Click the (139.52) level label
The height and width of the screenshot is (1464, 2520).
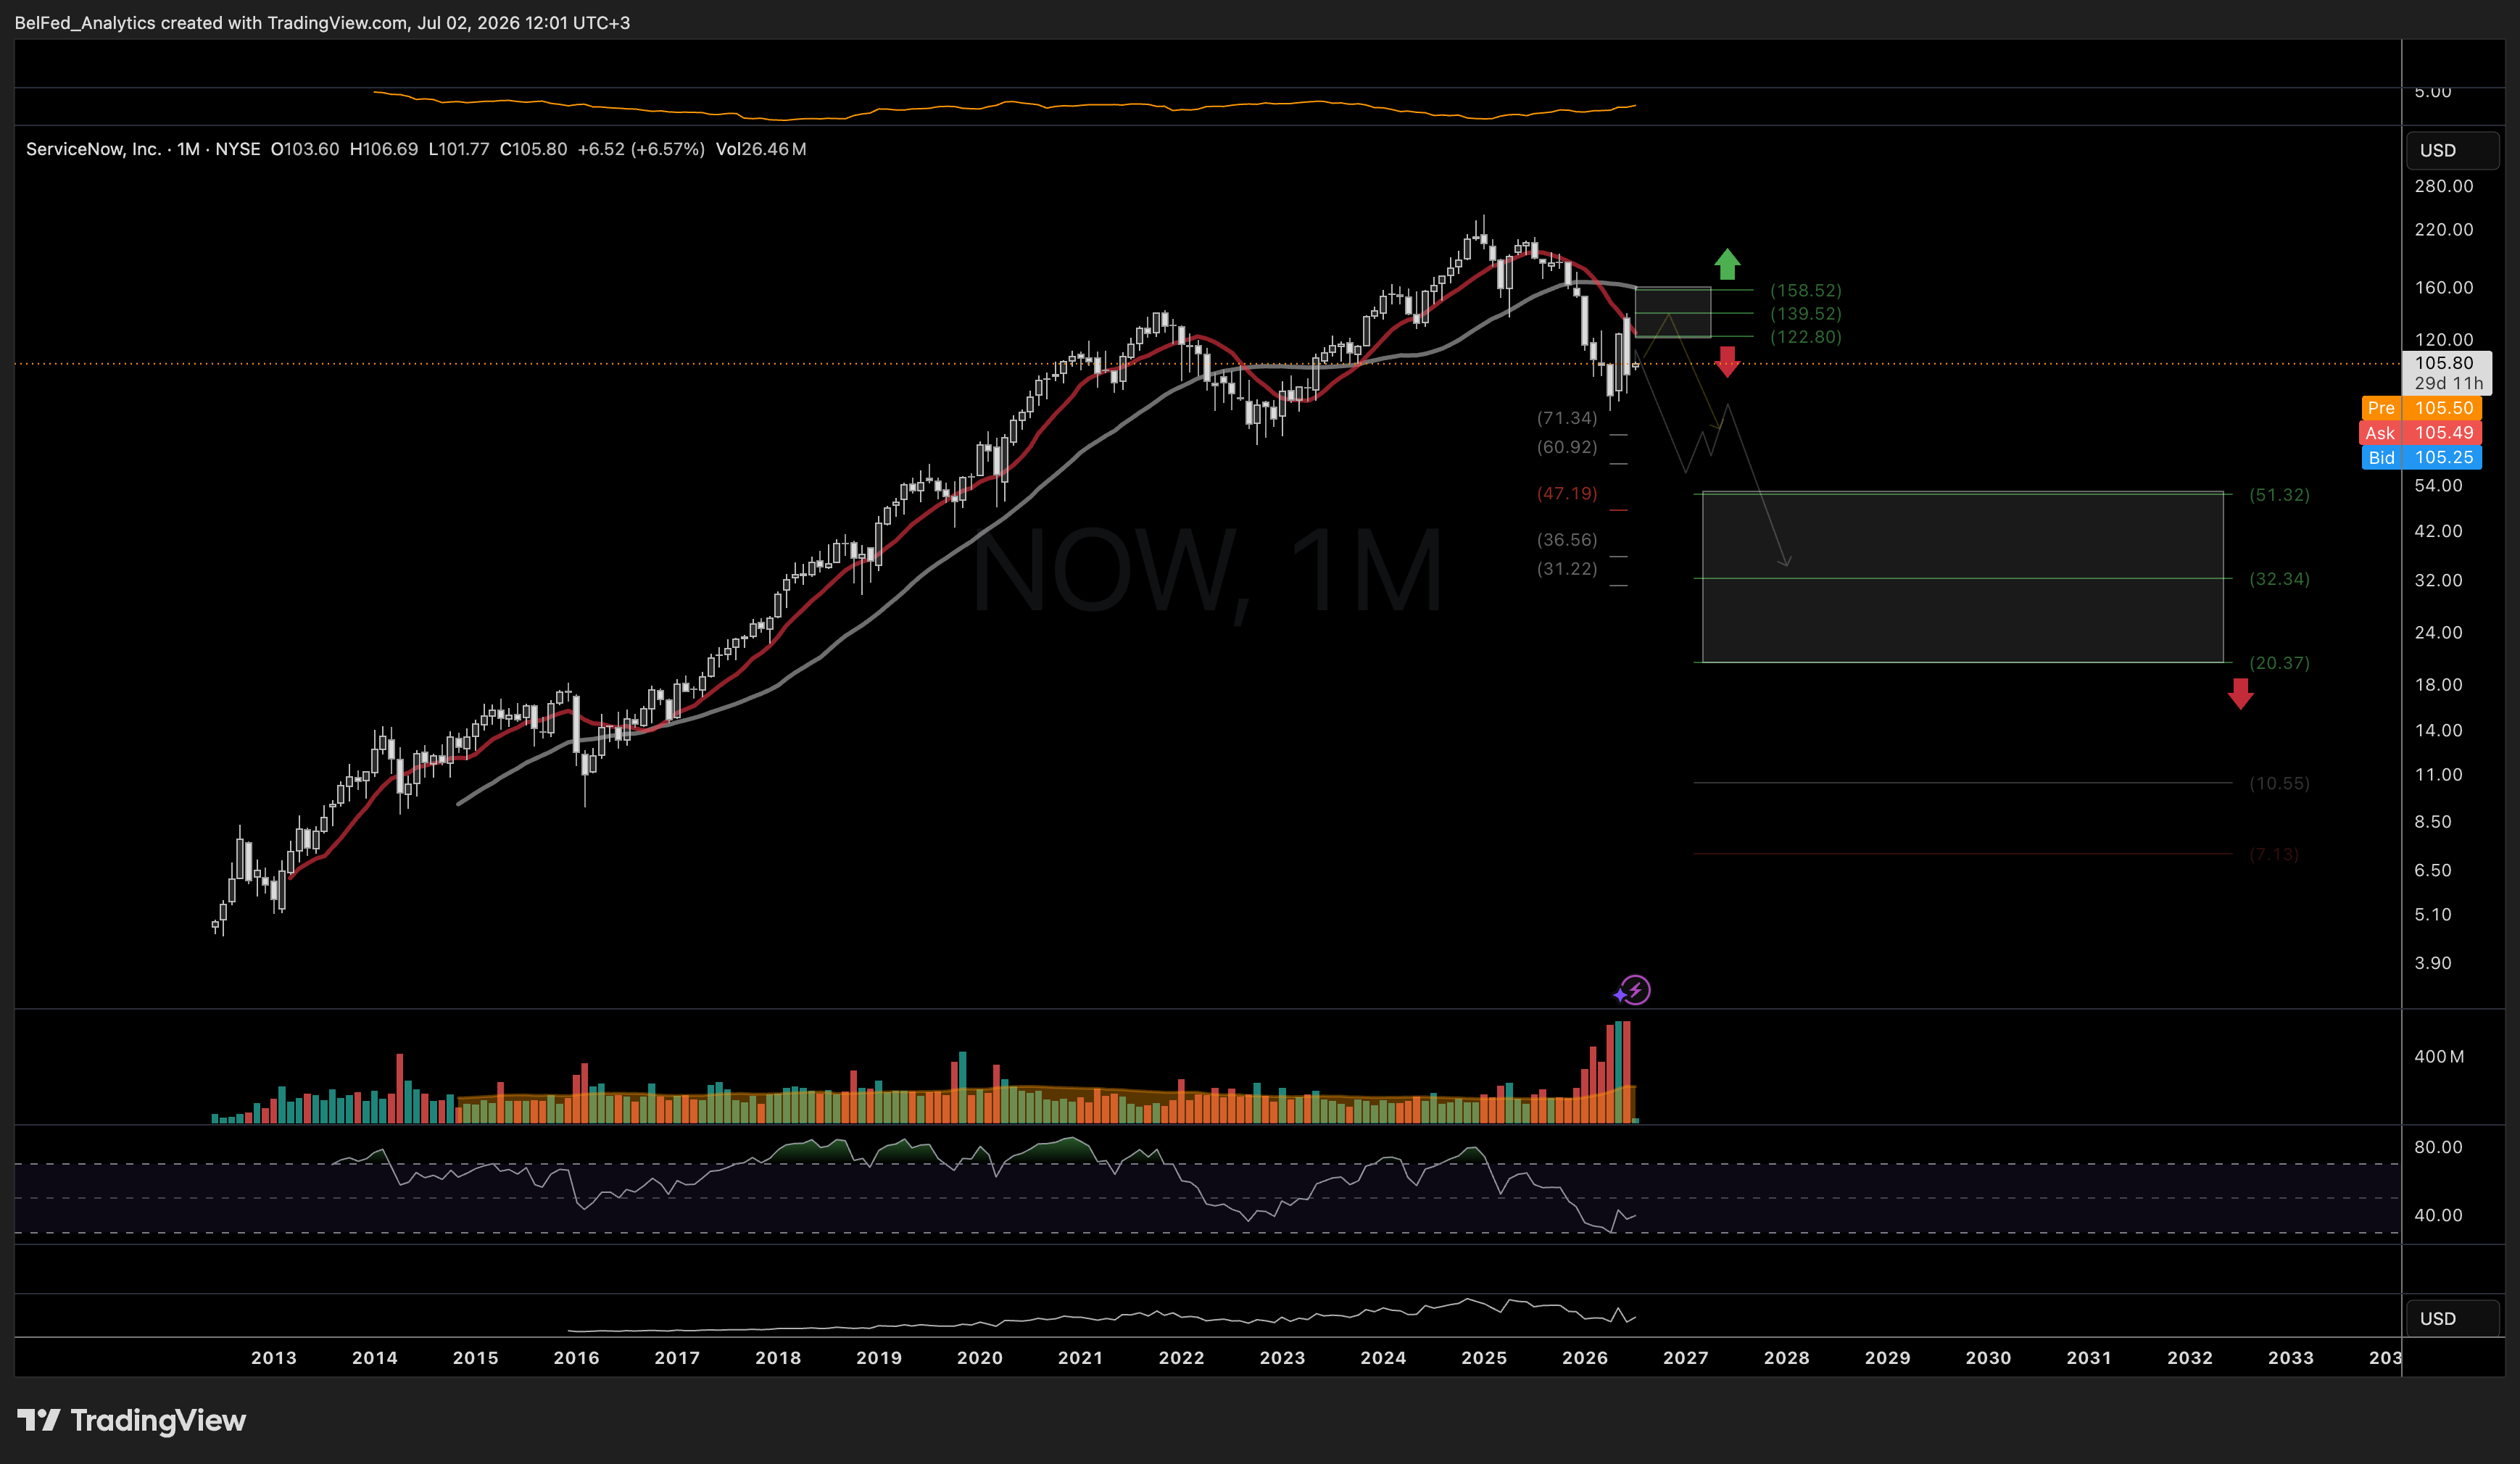point(1805,313)
